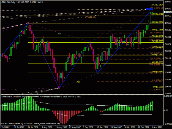172x129 pixels.
Task: Click the 100.0@2.0652 Fibonacci label
Action: [x=157, y=22]
